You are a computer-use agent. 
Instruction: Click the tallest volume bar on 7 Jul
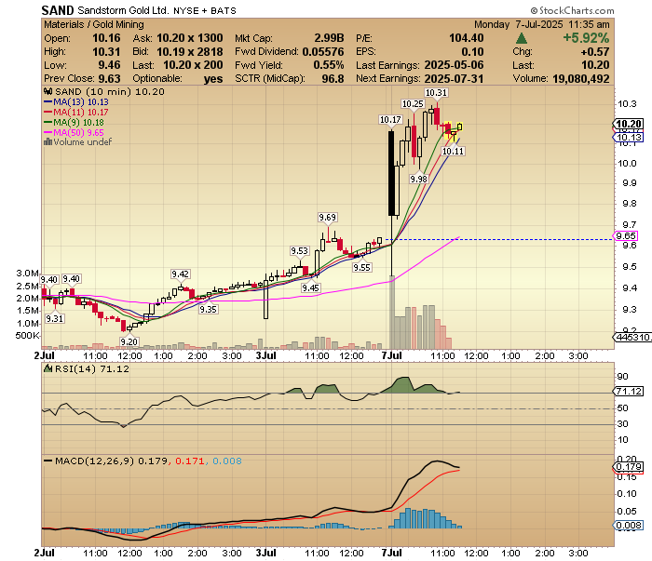(x=392, y=313)
